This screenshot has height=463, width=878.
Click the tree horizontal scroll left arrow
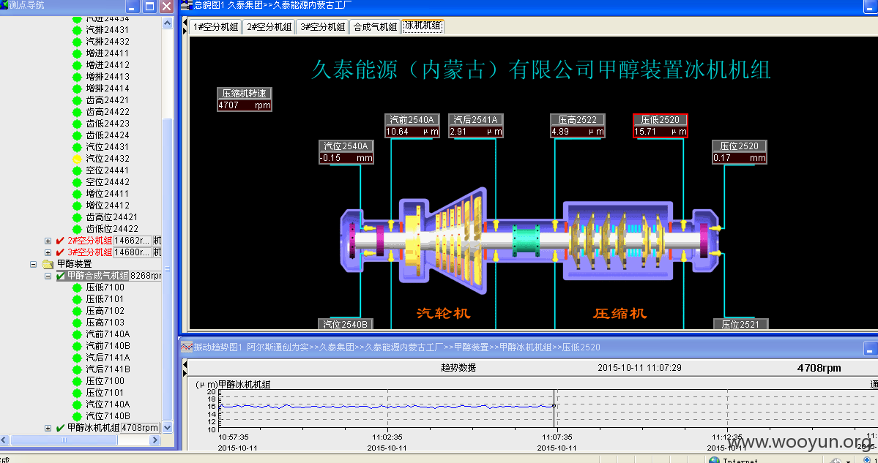[5, 440]
